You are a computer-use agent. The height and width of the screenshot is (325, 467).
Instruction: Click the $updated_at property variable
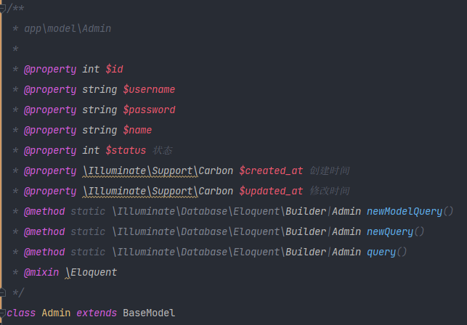[271, 191]
